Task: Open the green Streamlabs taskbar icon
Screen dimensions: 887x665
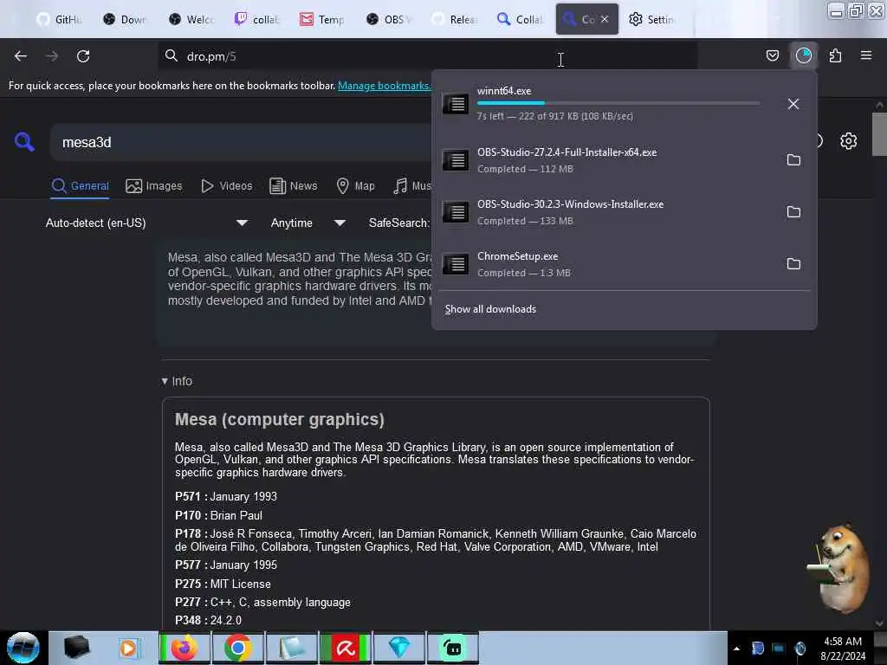Action: coord(453,648)
